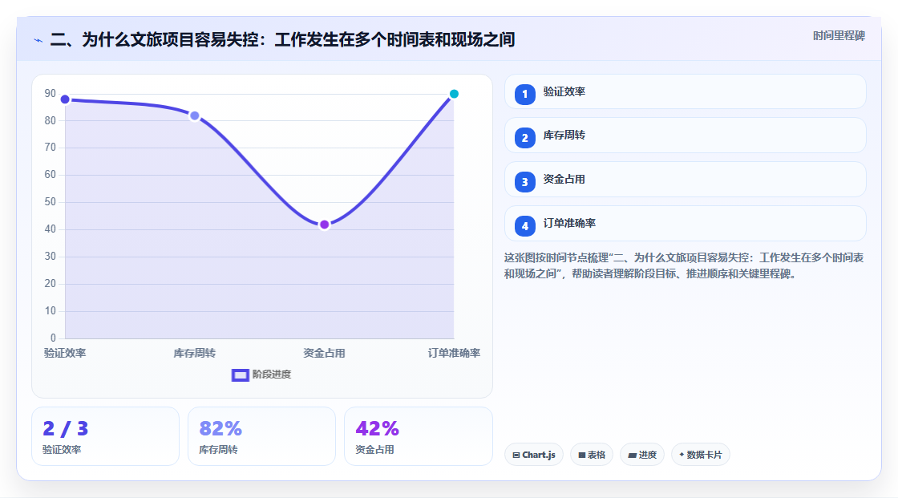Click the x-axis label 库存周转

tap(195, 353)
